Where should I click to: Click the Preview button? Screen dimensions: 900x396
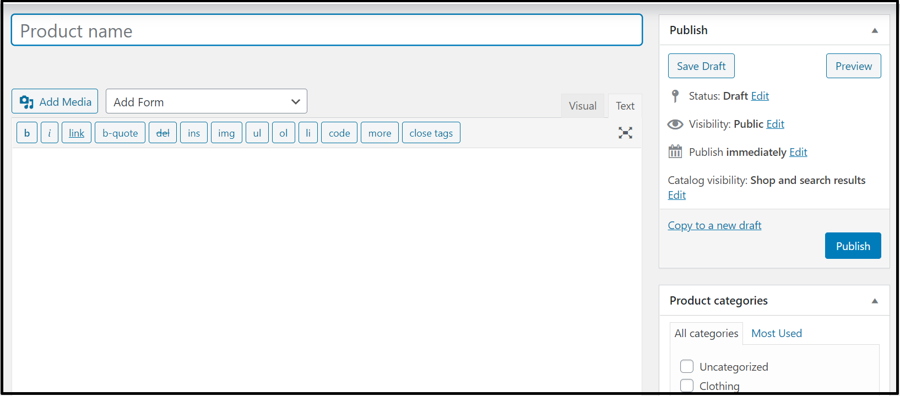point(854,66)
